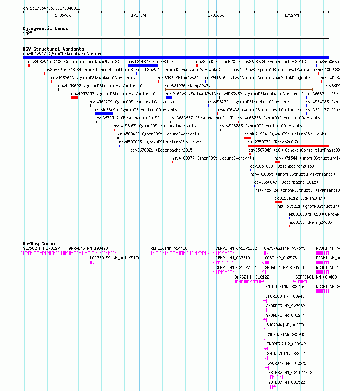Click the 173800k ruler position label
The height and width of the screenshot is (391, 340).
coord(216,15)
